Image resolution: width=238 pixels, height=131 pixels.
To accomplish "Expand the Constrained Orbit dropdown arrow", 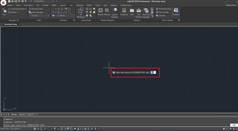I will (x=26, y=9).
